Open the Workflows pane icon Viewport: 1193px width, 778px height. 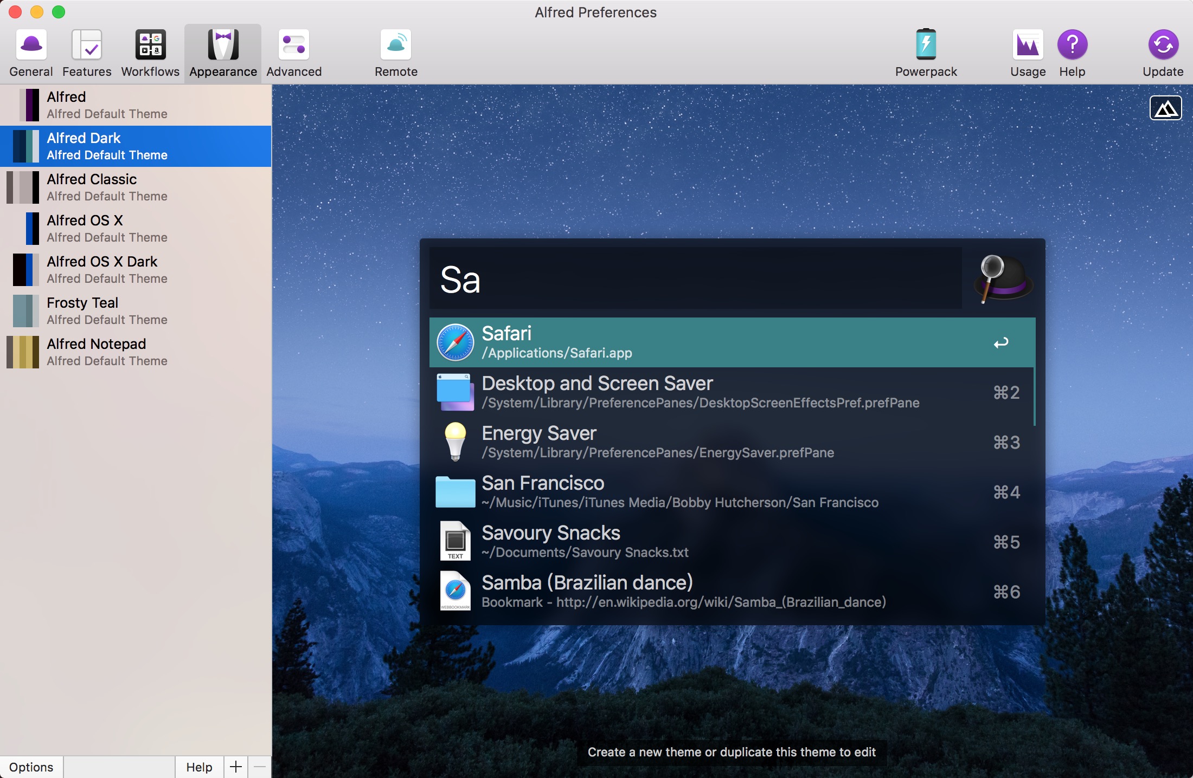tap(150, 44)
